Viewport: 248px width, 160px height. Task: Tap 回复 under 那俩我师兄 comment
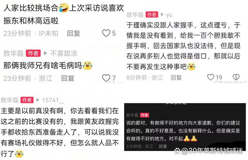(x=68, y=78)
